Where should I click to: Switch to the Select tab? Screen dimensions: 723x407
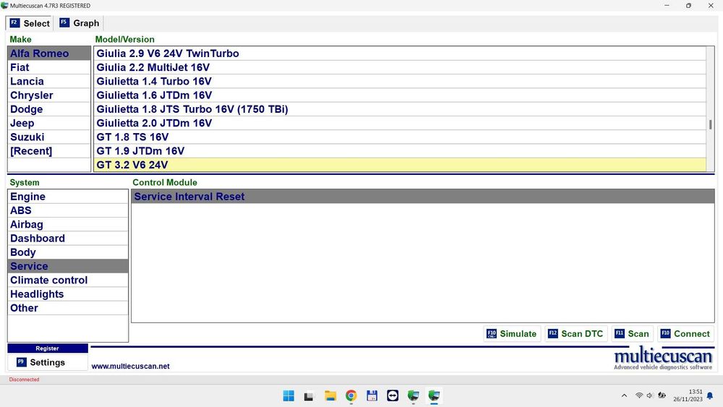point(30,23)
